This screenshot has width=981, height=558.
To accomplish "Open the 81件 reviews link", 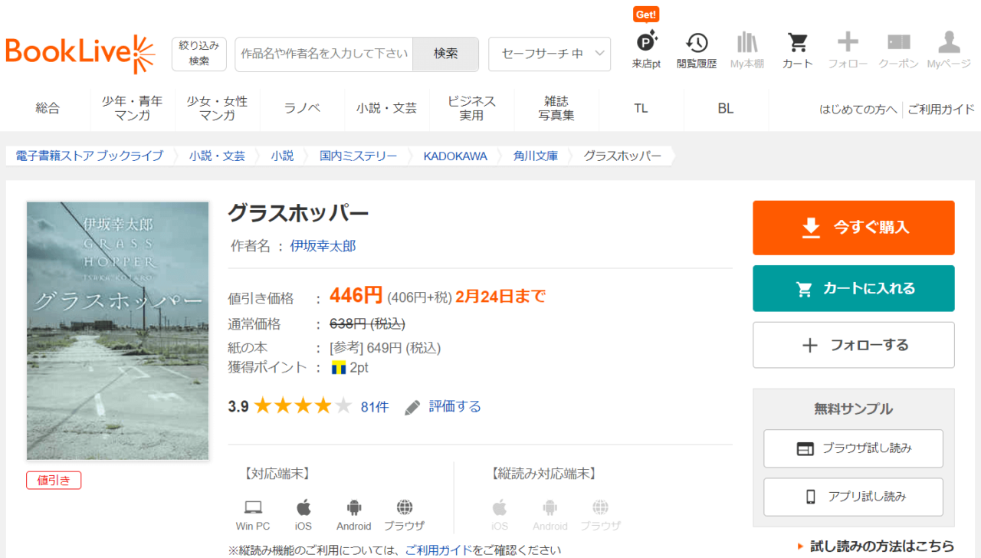I will pos(375,407).
